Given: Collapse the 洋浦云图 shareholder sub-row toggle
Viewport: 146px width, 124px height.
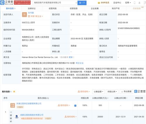Looking at the screenshot, I should (75, 105).
